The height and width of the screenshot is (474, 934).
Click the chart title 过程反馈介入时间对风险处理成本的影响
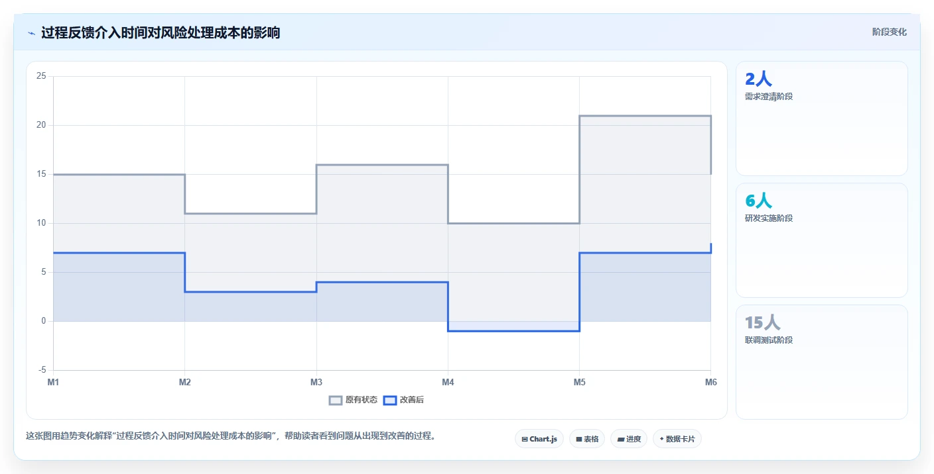pos(161,32)
